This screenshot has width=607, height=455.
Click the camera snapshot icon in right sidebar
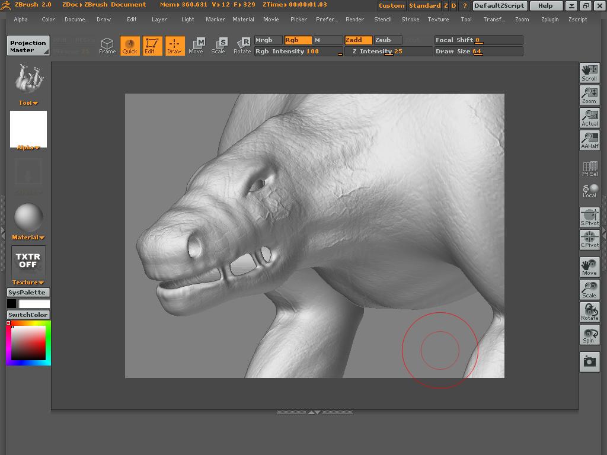point(589,361)
